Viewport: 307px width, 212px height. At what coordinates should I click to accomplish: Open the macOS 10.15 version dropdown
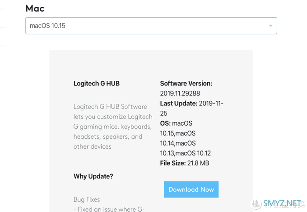pos(151,26)
